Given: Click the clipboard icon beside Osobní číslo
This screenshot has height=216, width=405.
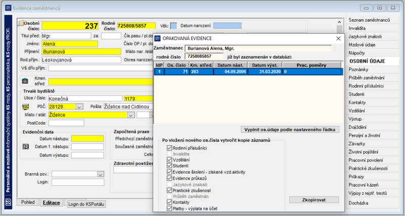Looking at the screenshot, I should [x=21, y=23].
